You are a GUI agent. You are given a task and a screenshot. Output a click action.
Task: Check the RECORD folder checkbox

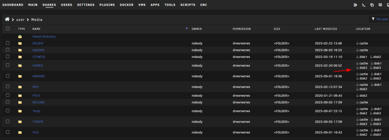tap(8, 102)
